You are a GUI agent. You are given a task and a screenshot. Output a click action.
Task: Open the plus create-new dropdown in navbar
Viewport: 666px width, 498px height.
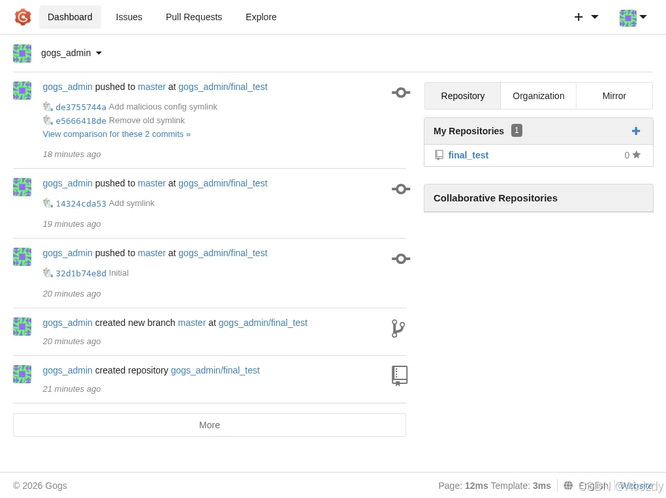586,17
